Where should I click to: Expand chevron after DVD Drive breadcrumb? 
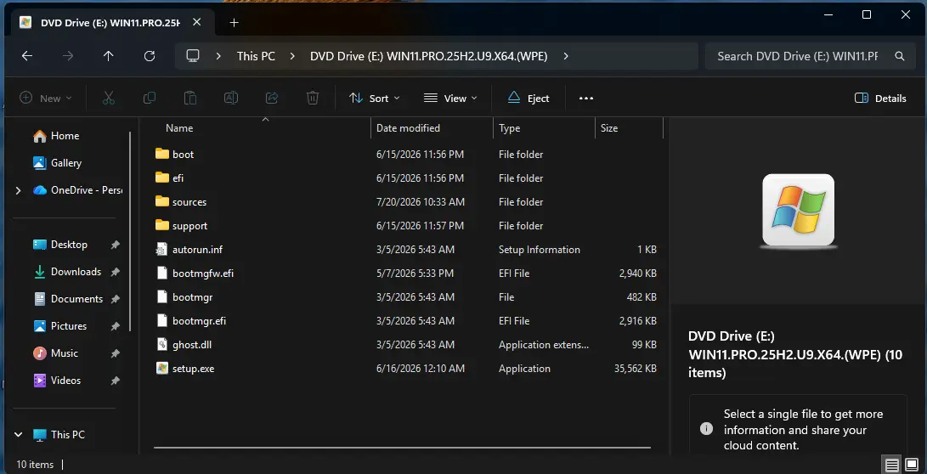pyautogui.click(x=566, y=56)
